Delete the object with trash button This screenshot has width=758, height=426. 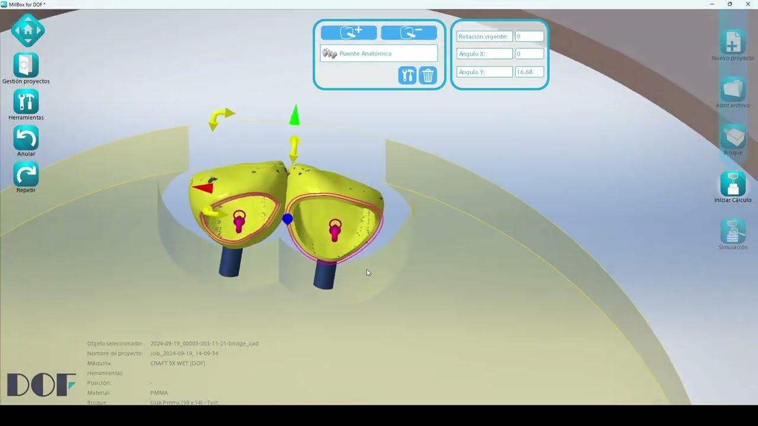pyautogui.click(x=428, y=75)
